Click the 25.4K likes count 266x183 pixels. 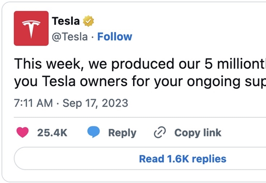[x=52, y=133]
